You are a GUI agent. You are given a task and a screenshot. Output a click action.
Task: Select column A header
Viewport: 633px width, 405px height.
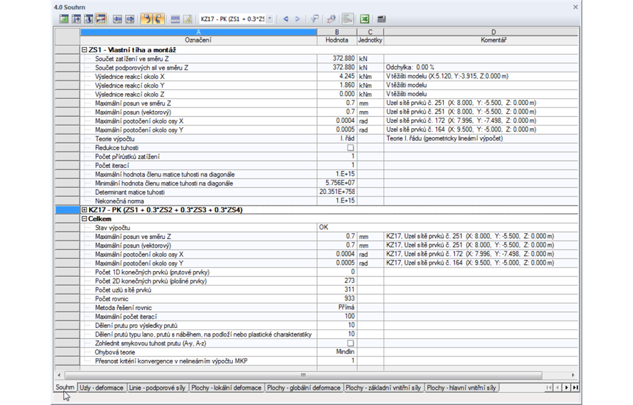click(x=198, y=32)
